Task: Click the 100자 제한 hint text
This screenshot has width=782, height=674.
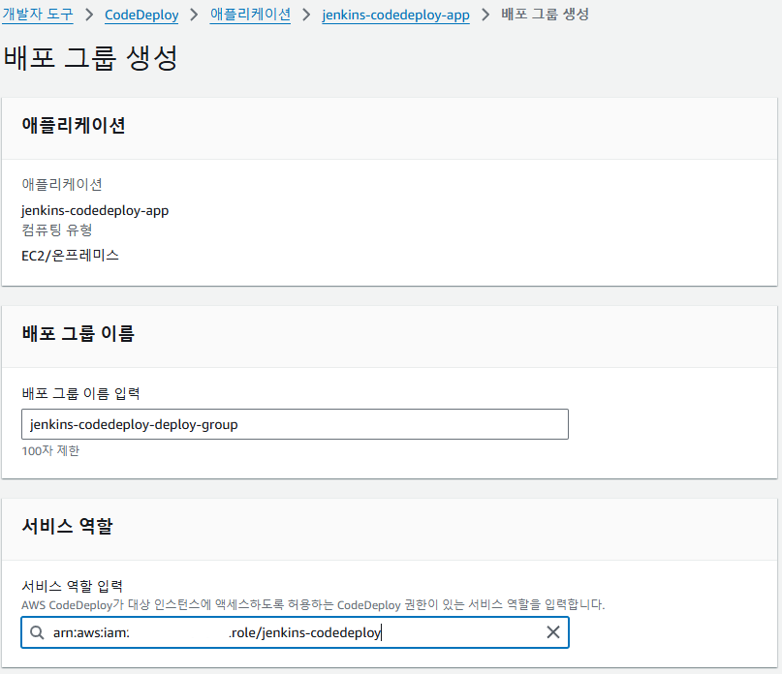Action: pos(50,450)
